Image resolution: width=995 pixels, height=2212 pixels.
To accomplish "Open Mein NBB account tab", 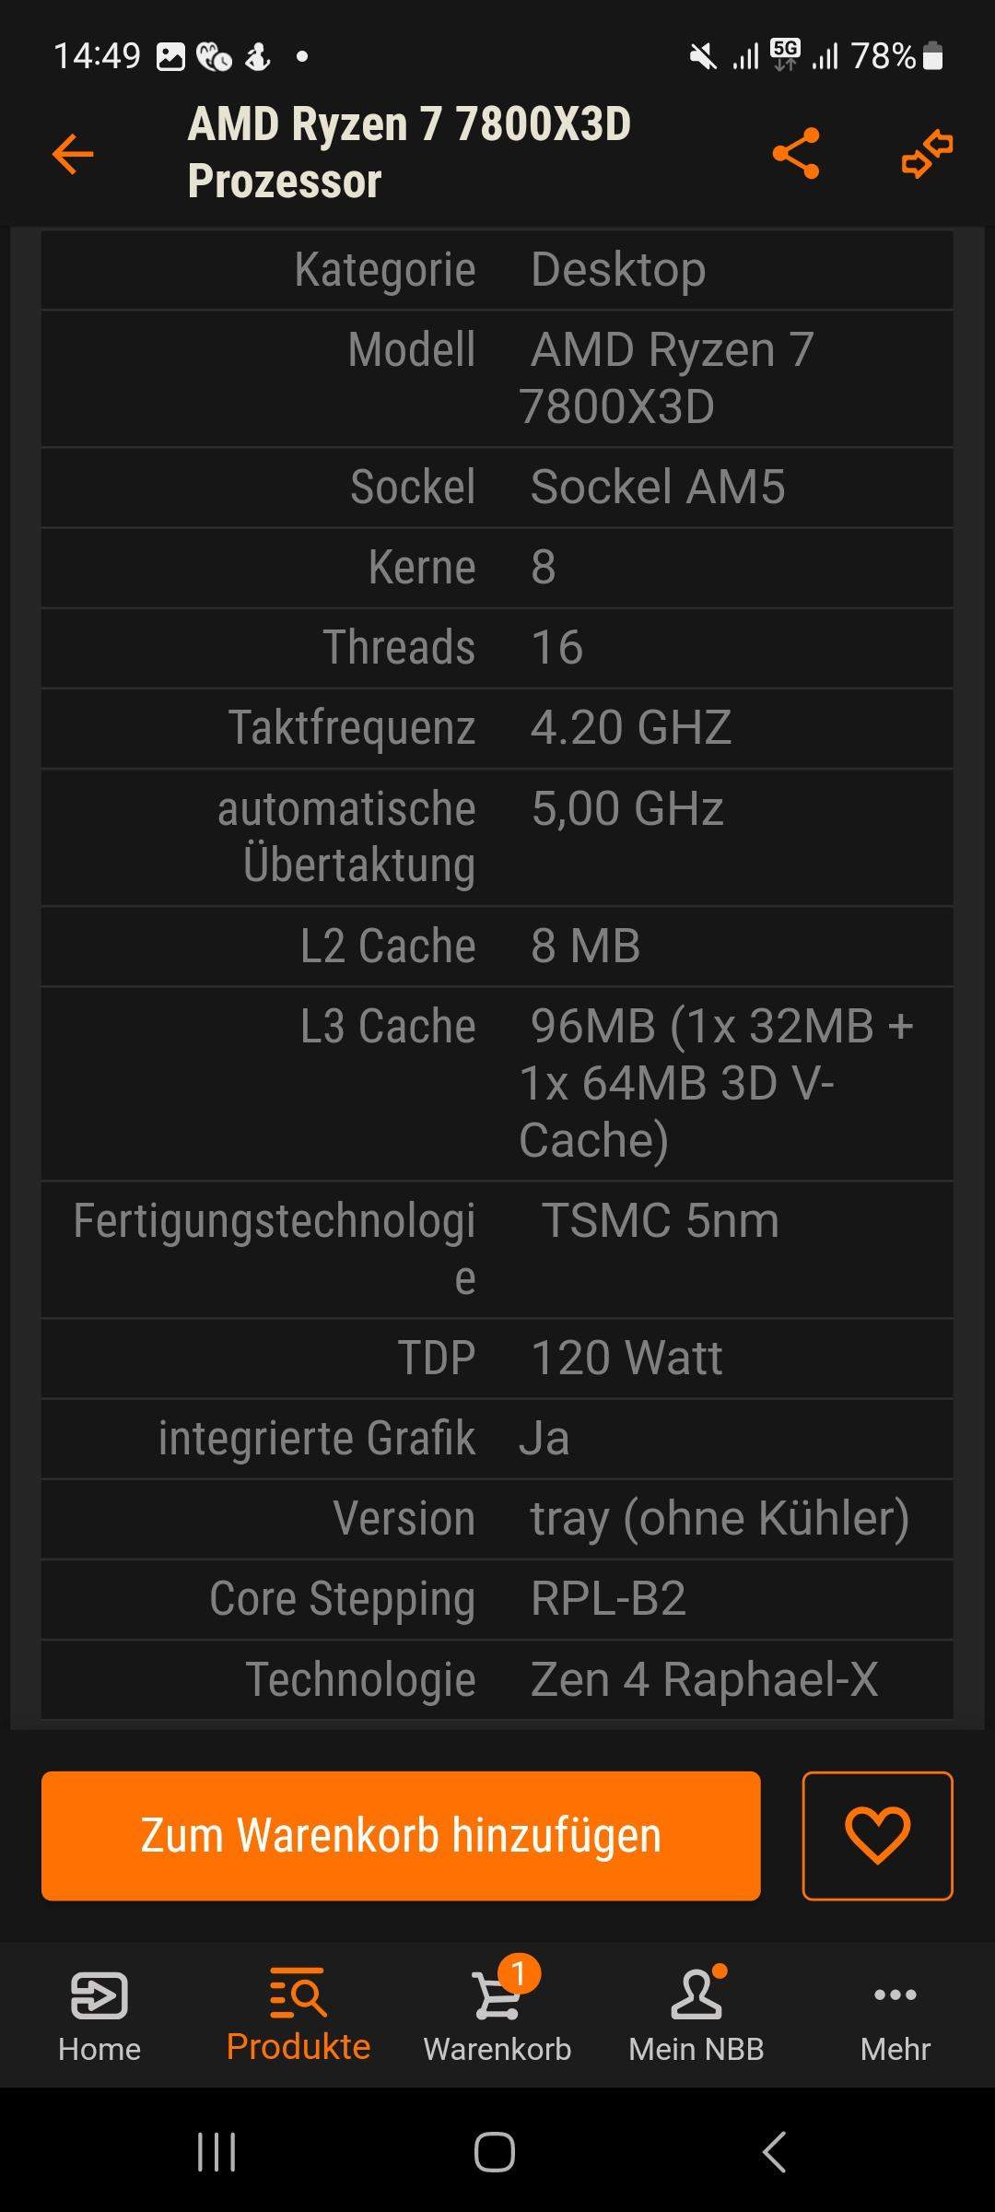I will pyautogui.click(x=696, y=2016).
